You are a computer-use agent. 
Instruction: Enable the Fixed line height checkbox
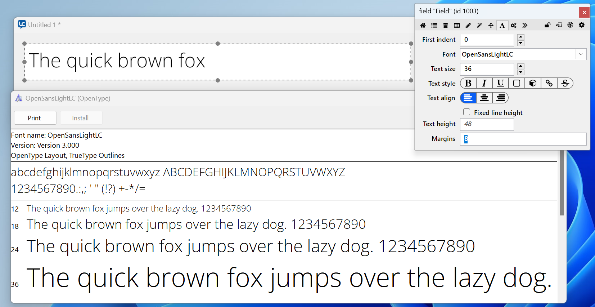[x=467, y=112]
